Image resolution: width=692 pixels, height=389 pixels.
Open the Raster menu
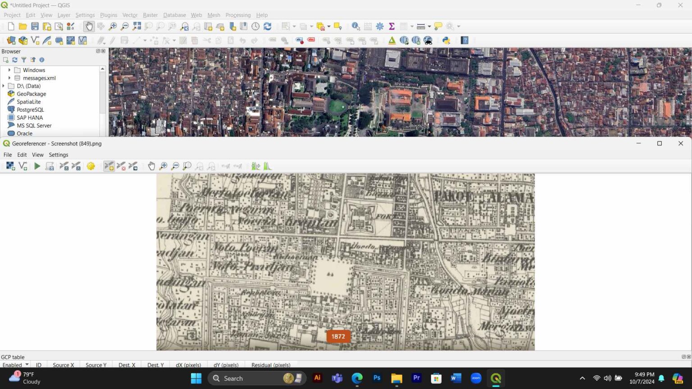150,15
